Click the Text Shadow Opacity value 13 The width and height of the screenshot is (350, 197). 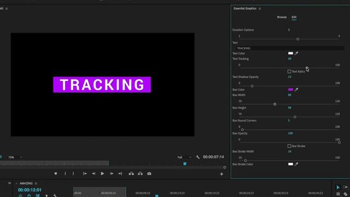coord(289,77)
